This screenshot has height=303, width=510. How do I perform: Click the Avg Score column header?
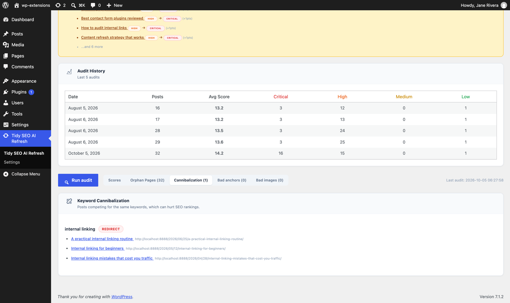(x=219, y=97)
